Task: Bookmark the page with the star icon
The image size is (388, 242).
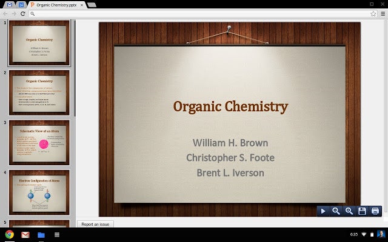Action: tap(373, 13)
